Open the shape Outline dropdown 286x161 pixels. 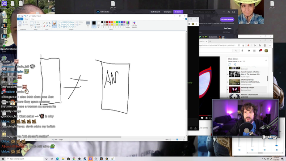pyautogui.click(x=80, y=22)
